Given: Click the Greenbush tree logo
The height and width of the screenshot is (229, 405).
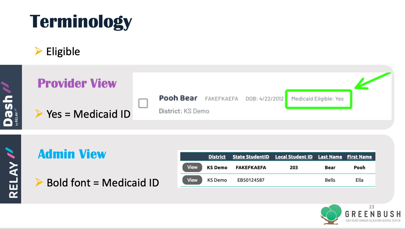Looking at the screenshot, I should pyautogui.click(x=331, y=214).
